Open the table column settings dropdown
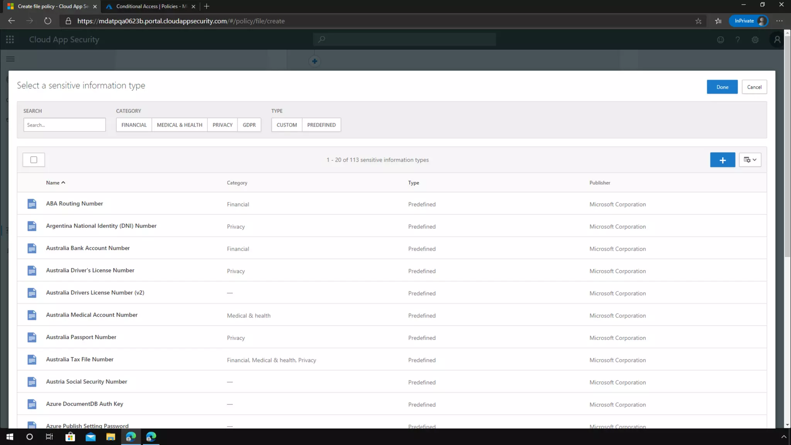Screen dimensions: 791x445 (x=750, y=160)
